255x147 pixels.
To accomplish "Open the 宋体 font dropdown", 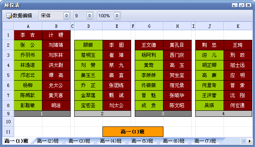I will click(67, 16).
